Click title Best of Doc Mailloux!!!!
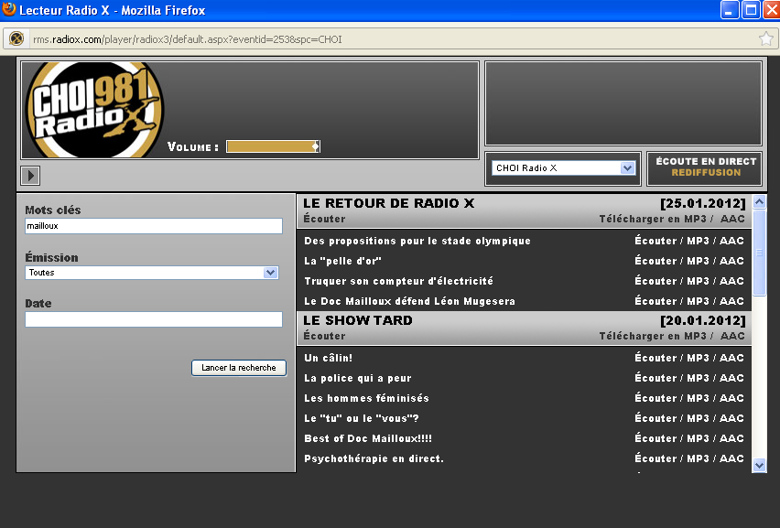 coord(368,438)
